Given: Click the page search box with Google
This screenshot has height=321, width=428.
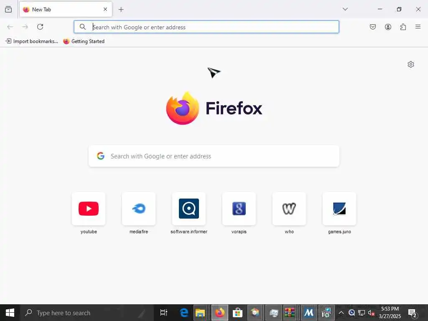Looking at the screenshot, I should [214, 156].
